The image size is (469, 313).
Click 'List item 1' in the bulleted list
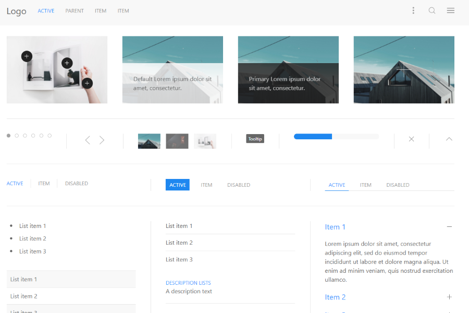pyautogui.click(x=33, y=226)
